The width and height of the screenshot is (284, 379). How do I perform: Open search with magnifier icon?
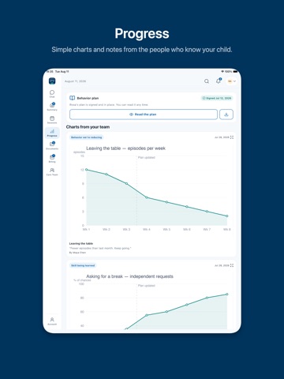207,81
